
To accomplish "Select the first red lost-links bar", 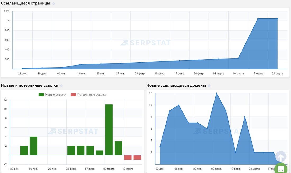I will tap(128, 157).
